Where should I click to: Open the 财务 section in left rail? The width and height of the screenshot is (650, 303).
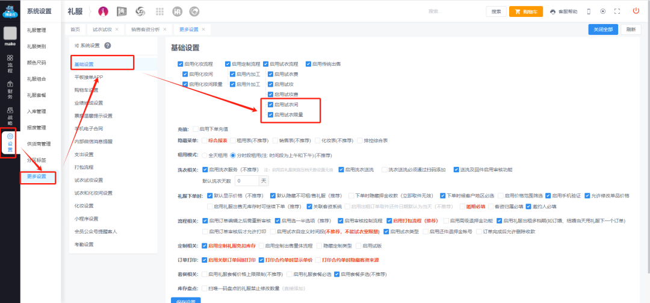10,90
